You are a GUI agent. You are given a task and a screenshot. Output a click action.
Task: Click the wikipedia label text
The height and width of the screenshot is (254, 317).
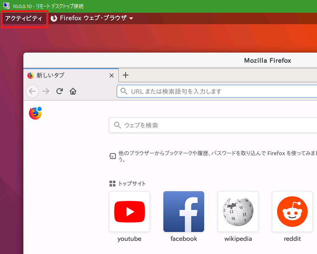point(238,239)
